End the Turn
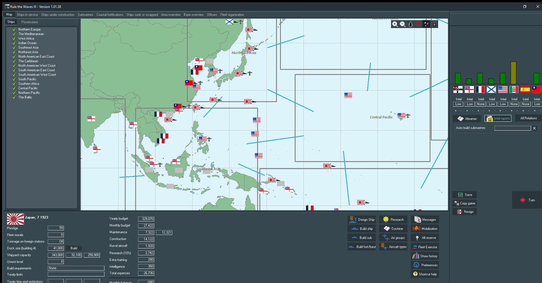 527,200
